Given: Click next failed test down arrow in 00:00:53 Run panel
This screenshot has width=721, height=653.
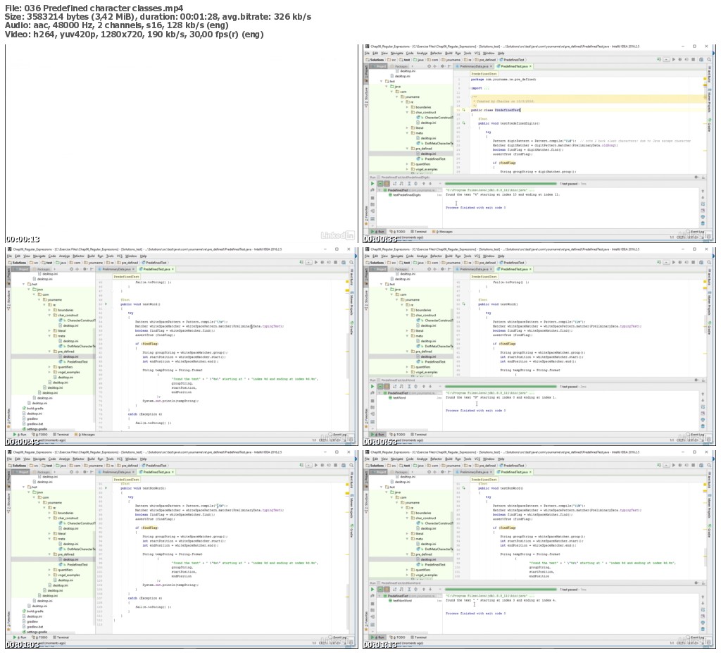Looking at the screenshot, I should (x=430, y=387).
